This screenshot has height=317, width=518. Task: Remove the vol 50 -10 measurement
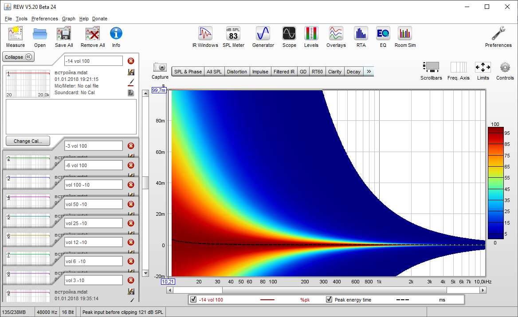click(x=131, y=204)
